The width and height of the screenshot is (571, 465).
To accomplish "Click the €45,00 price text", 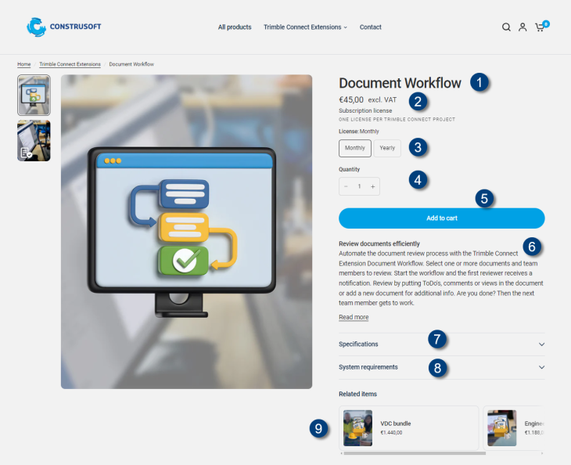I will click(x=351, y=100).
